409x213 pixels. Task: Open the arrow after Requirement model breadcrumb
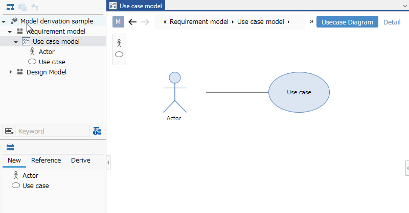point(233,22)
